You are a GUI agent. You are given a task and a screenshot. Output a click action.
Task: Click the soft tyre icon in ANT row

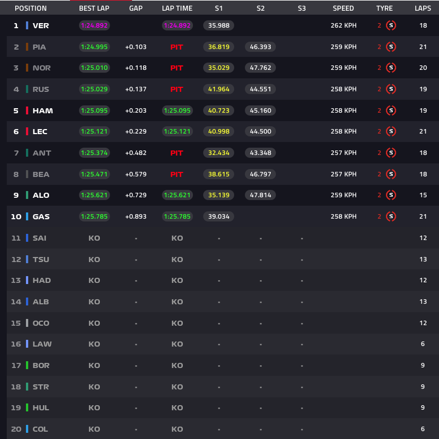point(391,153)
